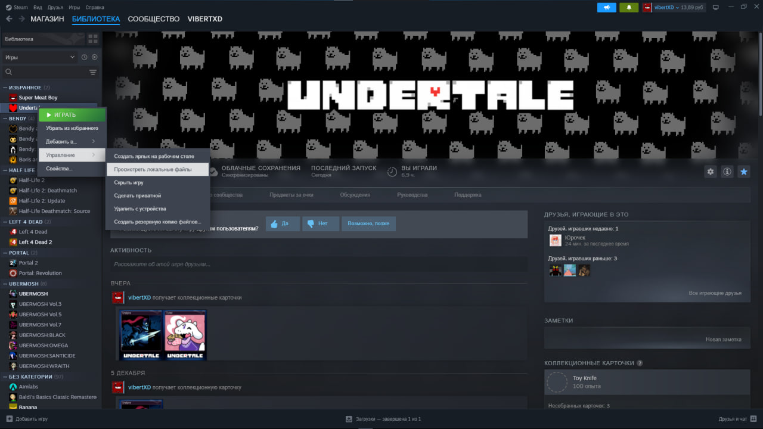Open advanced filters icon beside search box
Screen dimensions: 763x429
(93, 72)
